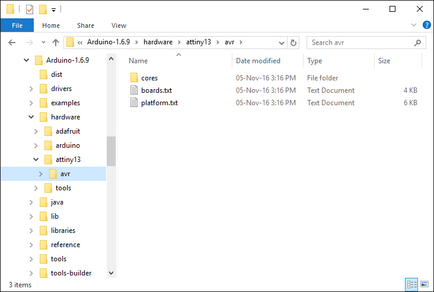This screenshot has height=292, width=434.
Task: Select the cores folder
Action: coord(149,78)
